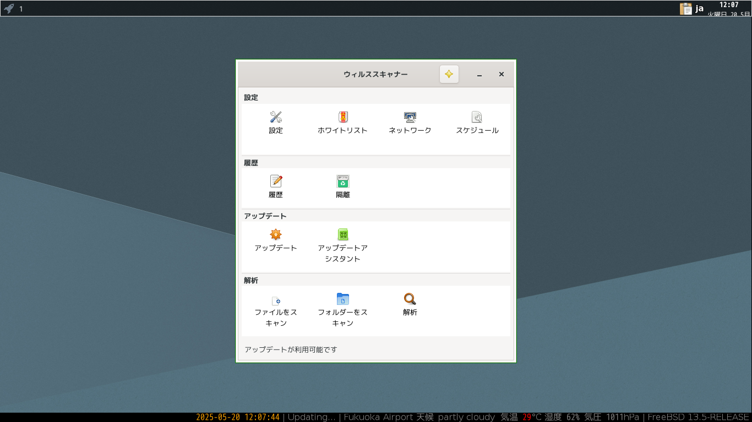Click the FreeBSD 13.5-RELEASE status text
Screen dimensions: 752x422
coord(699,417)
